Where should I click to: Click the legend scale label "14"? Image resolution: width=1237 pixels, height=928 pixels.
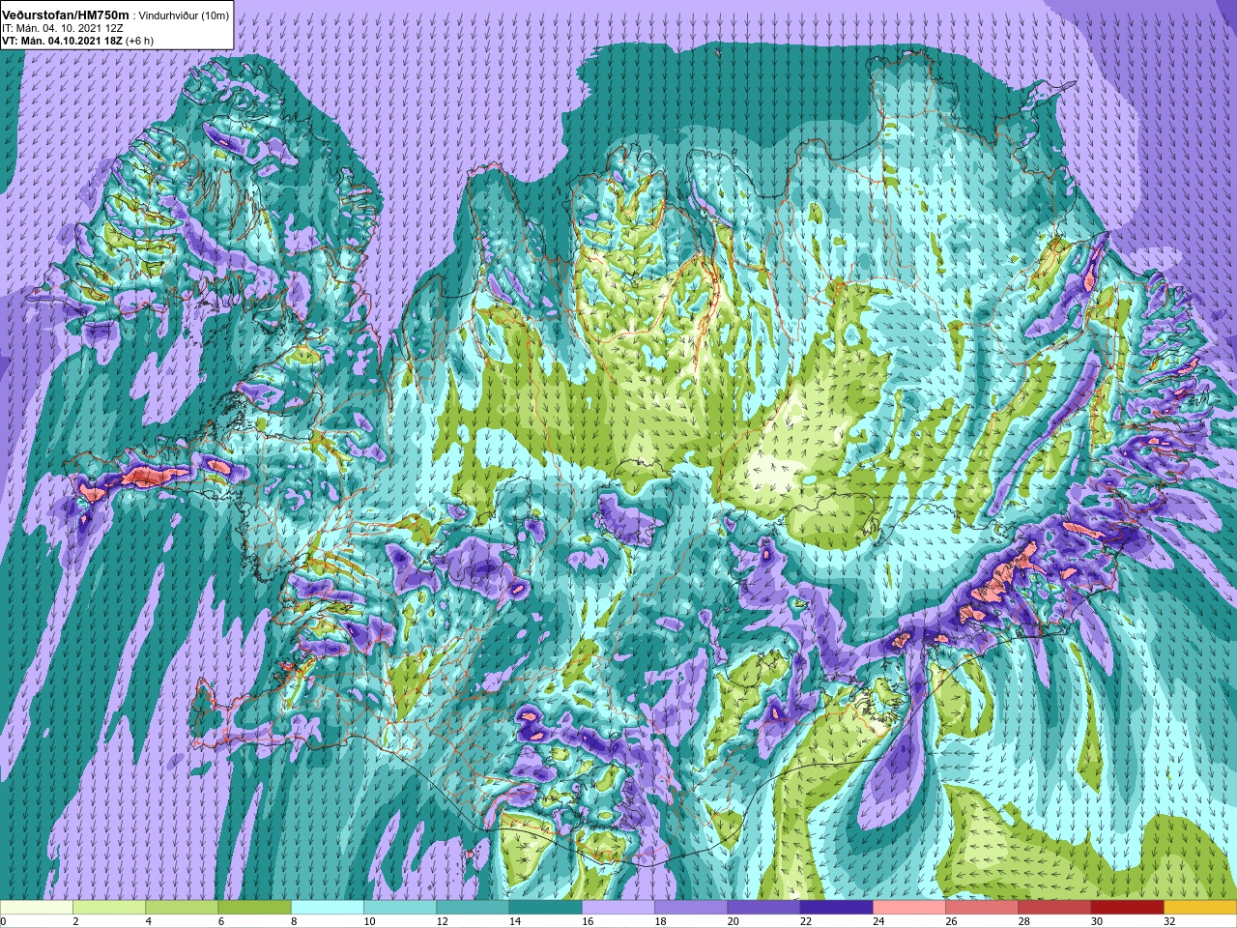pos(514,922)
